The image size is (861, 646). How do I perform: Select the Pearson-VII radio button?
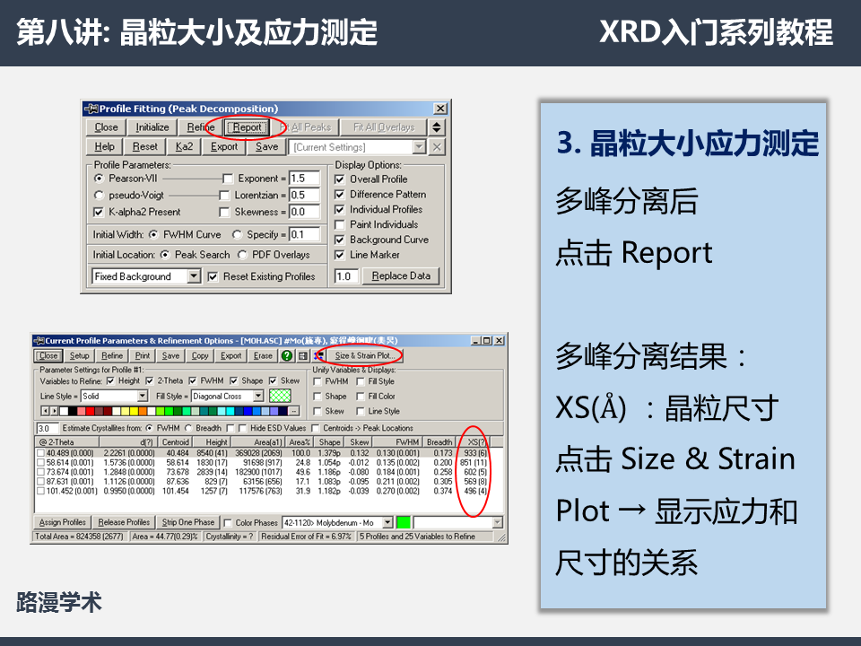coord(99,178)
